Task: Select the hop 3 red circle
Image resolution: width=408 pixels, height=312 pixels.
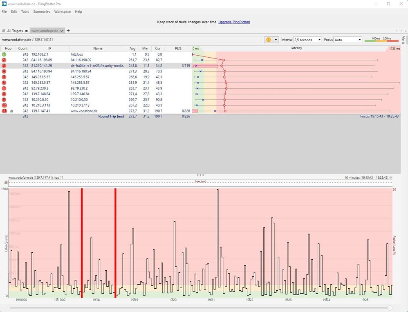Action: [x=4, y=65]
